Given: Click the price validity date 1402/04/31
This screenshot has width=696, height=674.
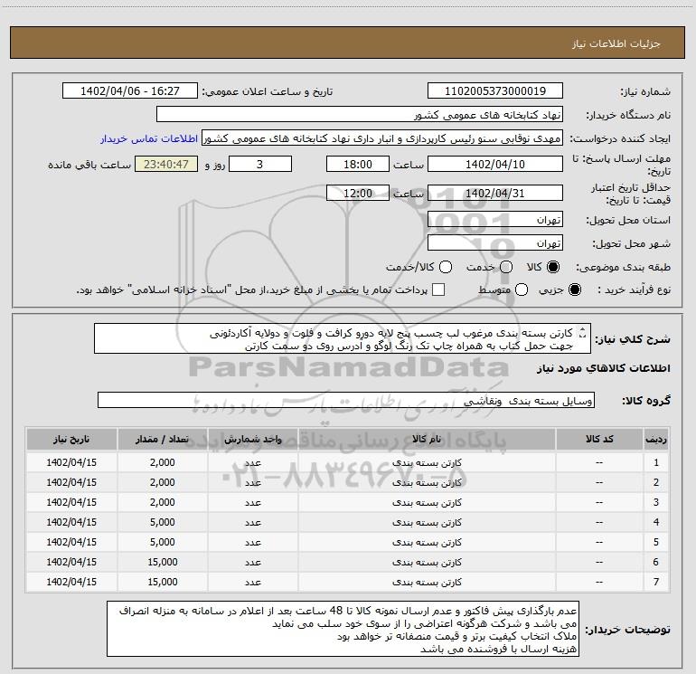Looking at the screenshot, I should click(x=495, y=193).
